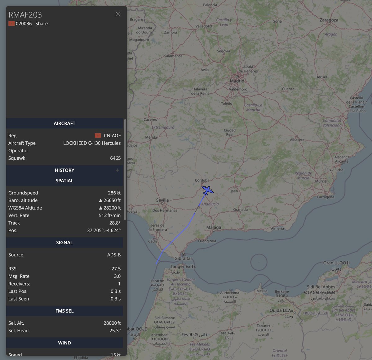Click the flag icon beside registration CN-AOF
Image resolution: width=372 pixels, height=360 pixels.
click(98, 136)
